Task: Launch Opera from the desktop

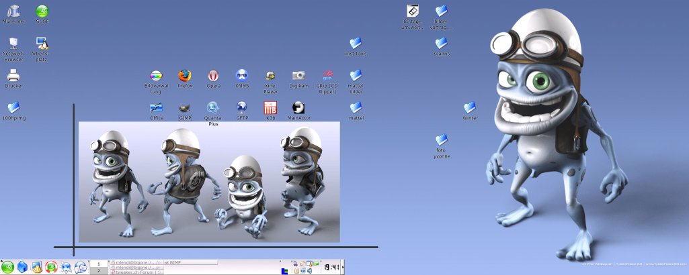Action: pos(213,76)
